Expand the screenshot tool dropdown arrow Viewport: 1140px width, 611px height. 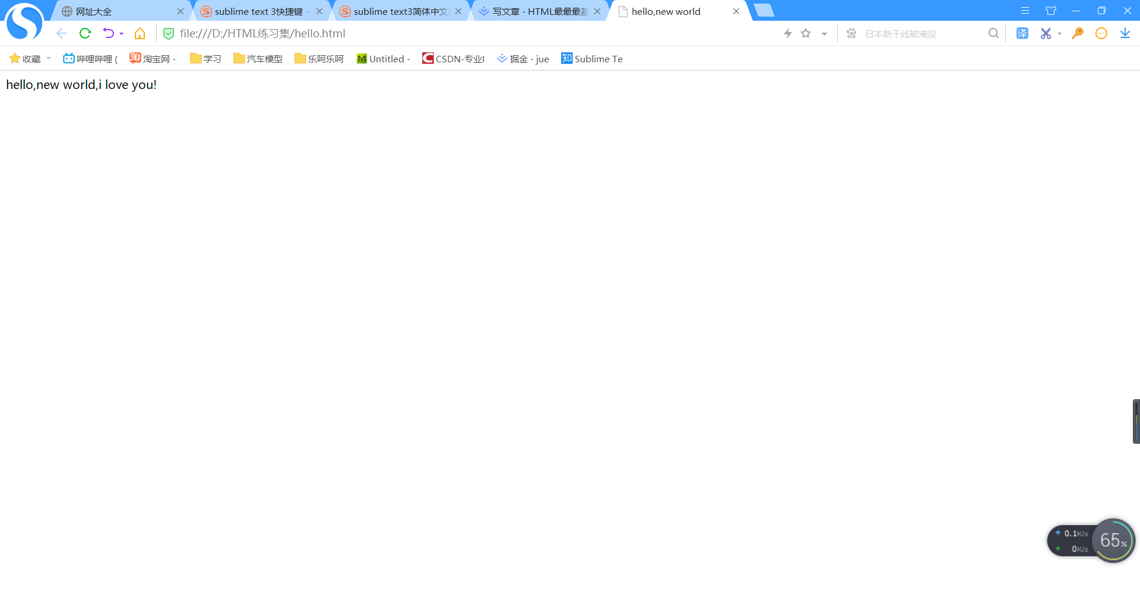1059,34
